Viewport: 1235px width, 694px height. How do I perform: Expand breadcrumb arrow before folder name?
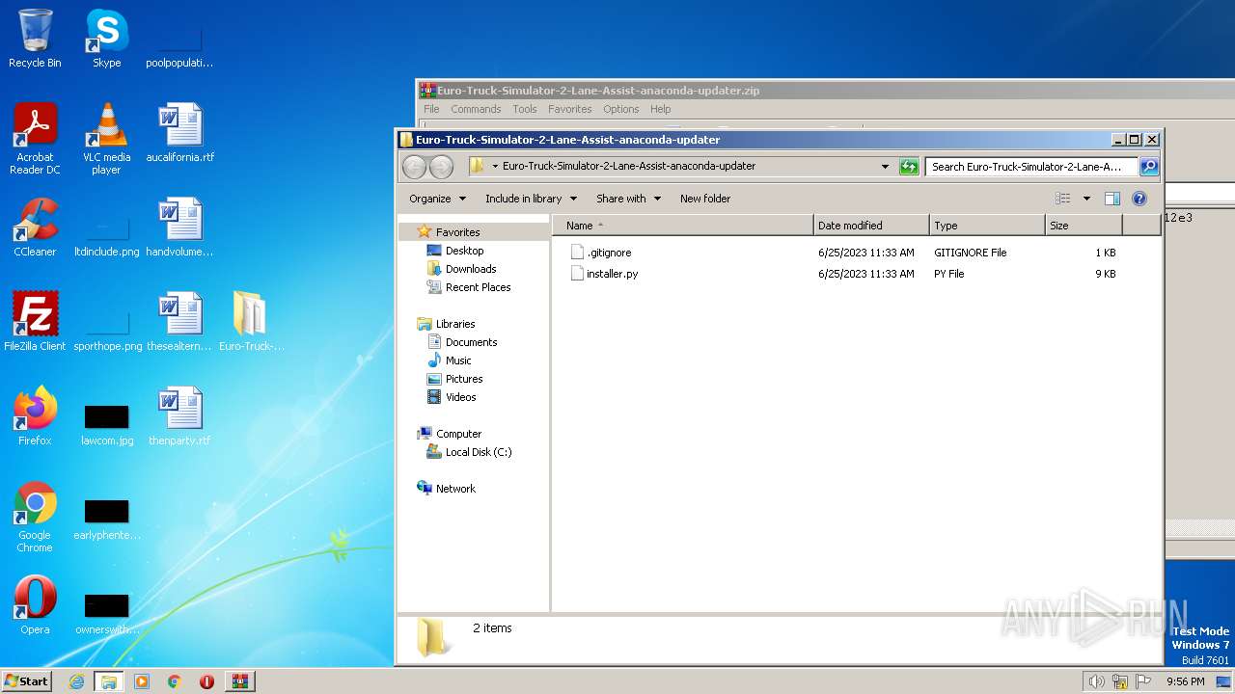click(495, 167)
